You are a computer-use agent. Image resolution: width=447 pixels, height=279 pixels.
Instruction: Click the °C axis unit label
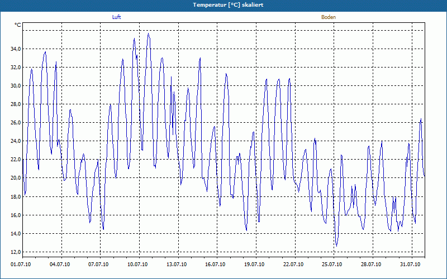(18, 25)
